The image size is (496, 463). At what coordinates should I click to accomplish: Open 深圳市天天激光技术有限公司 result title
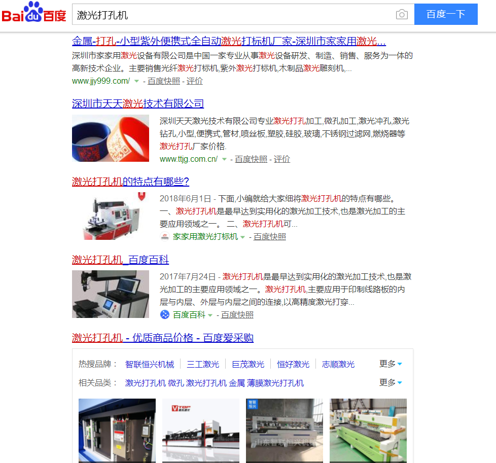138,103
